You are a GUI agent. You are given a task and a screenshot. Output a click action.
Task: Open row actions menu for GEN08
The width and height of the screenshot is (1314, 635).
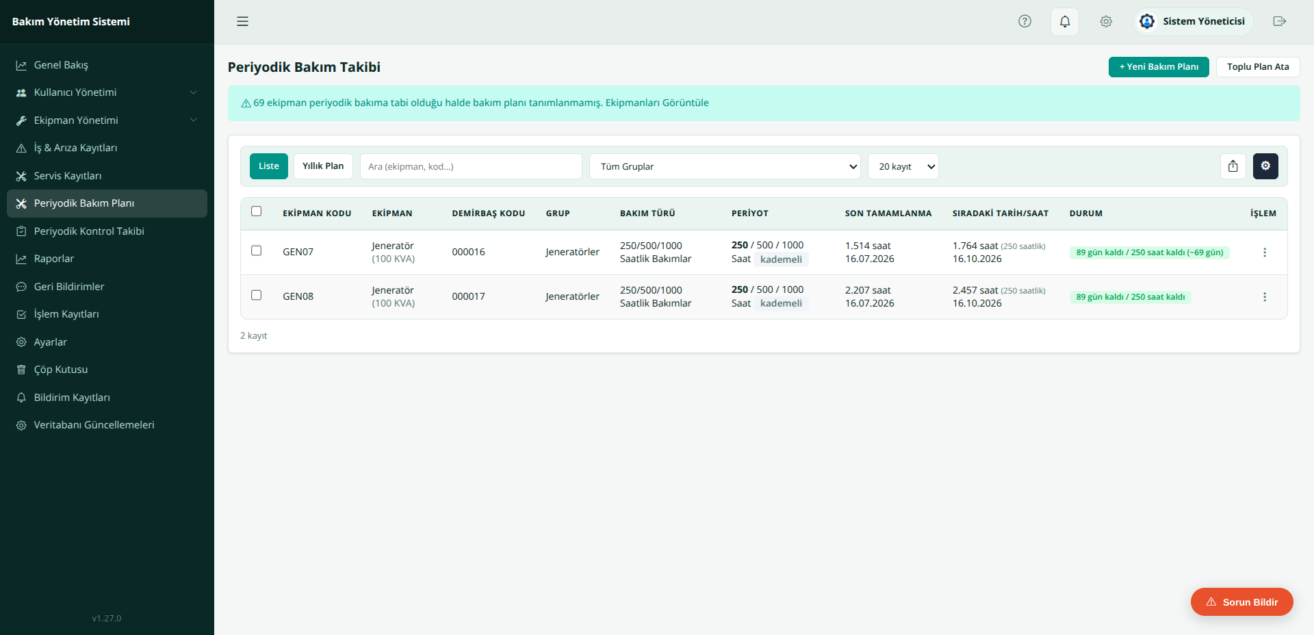pyautogui.click(x=1265, y=297)
